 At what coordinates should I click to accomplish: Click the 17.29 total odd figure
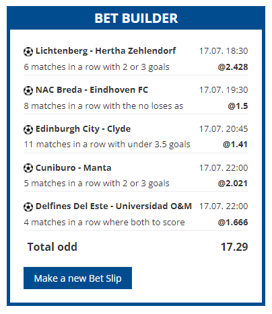pos(234,247)
